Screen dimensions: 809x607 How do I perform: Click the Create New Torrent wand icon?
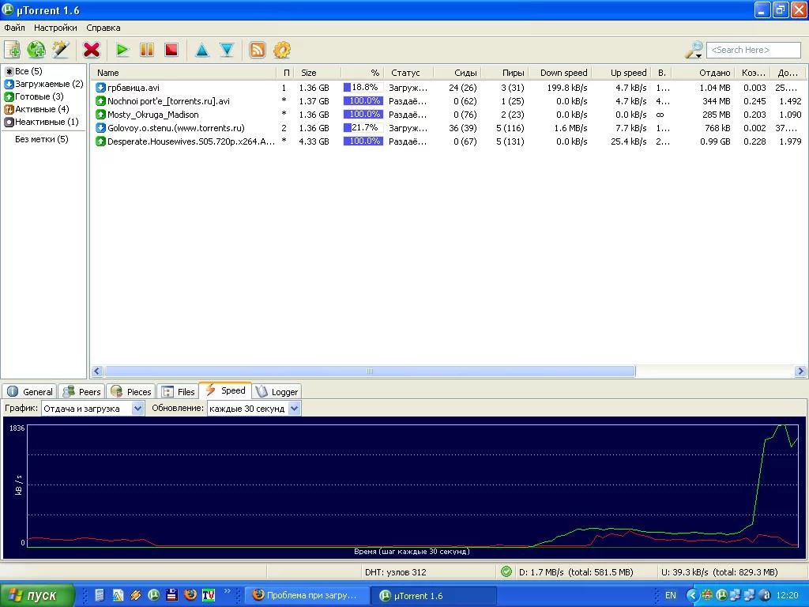point(61,50)
